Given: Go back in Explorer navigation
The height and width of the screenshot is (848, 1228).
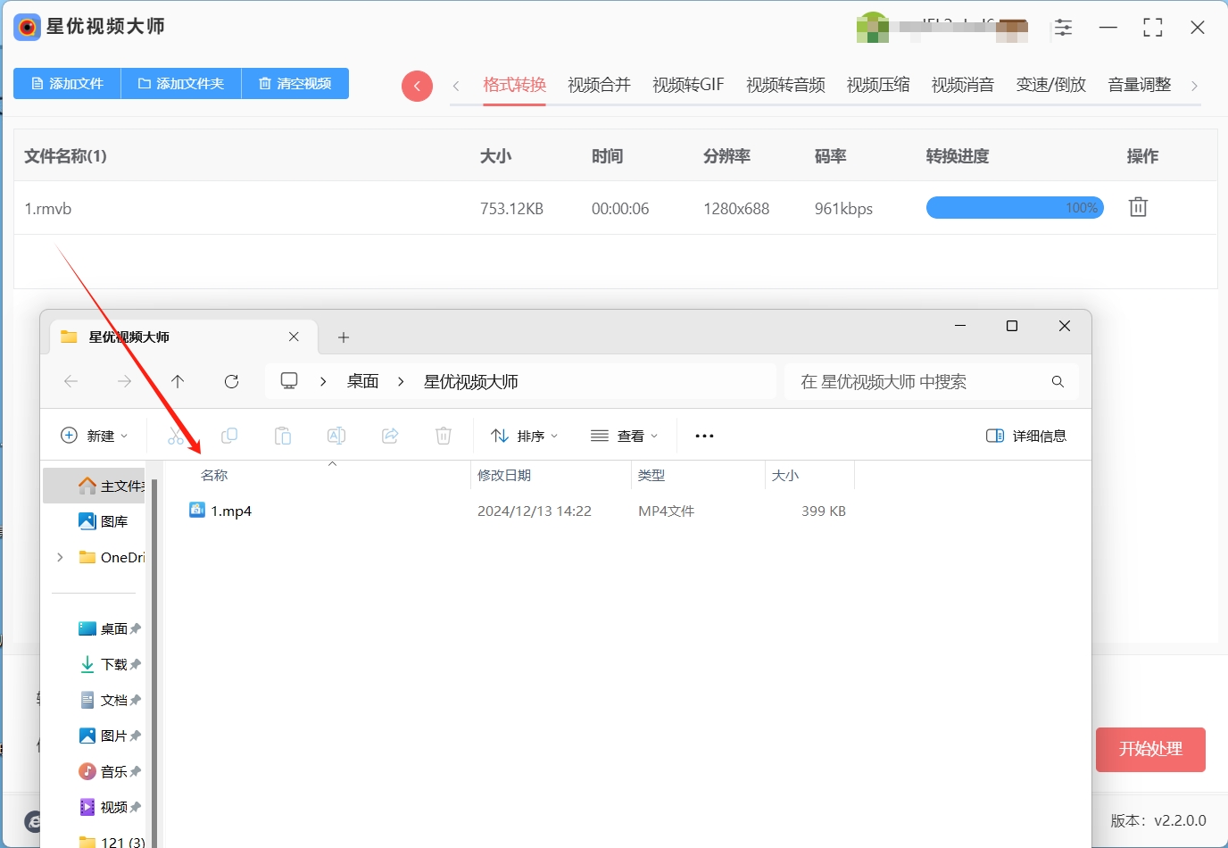Looking at the screenshot, I should click(x=71, y=381).
